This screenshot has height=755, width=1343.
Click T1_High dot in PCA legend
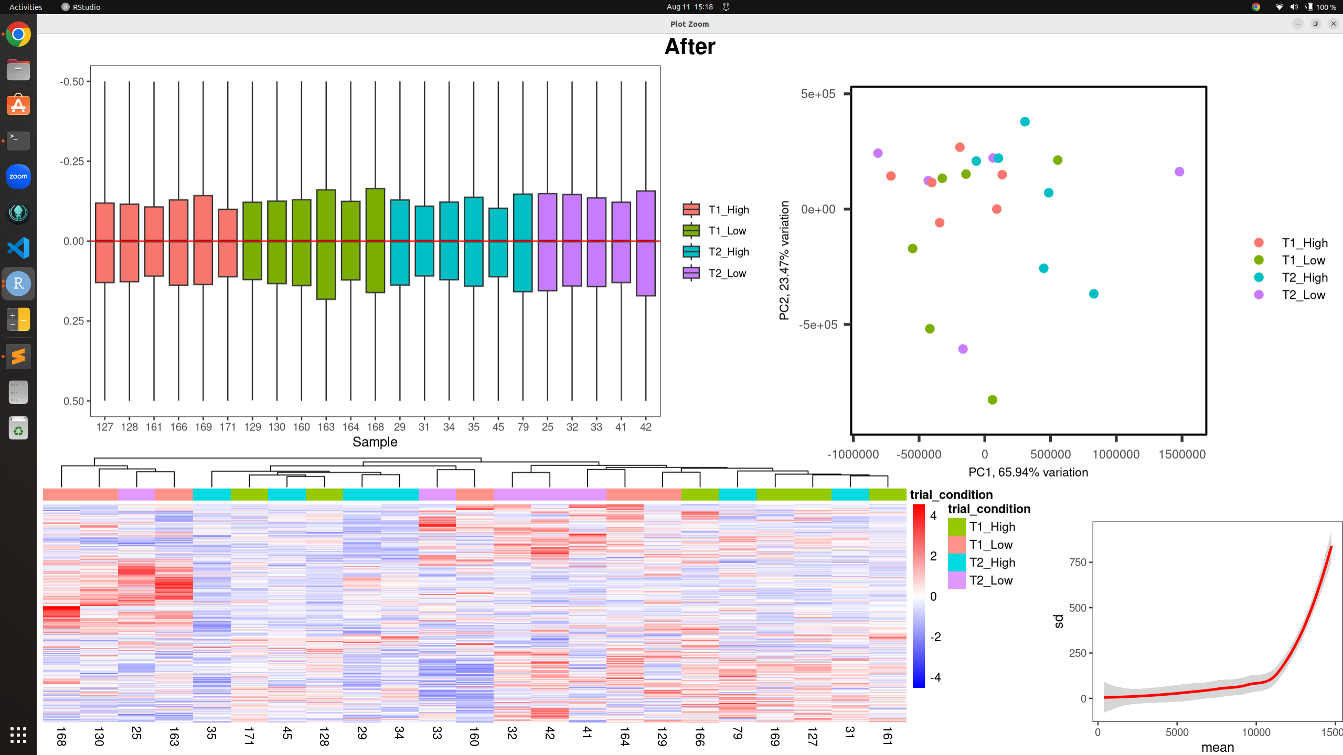click(x=1259, y=242)
